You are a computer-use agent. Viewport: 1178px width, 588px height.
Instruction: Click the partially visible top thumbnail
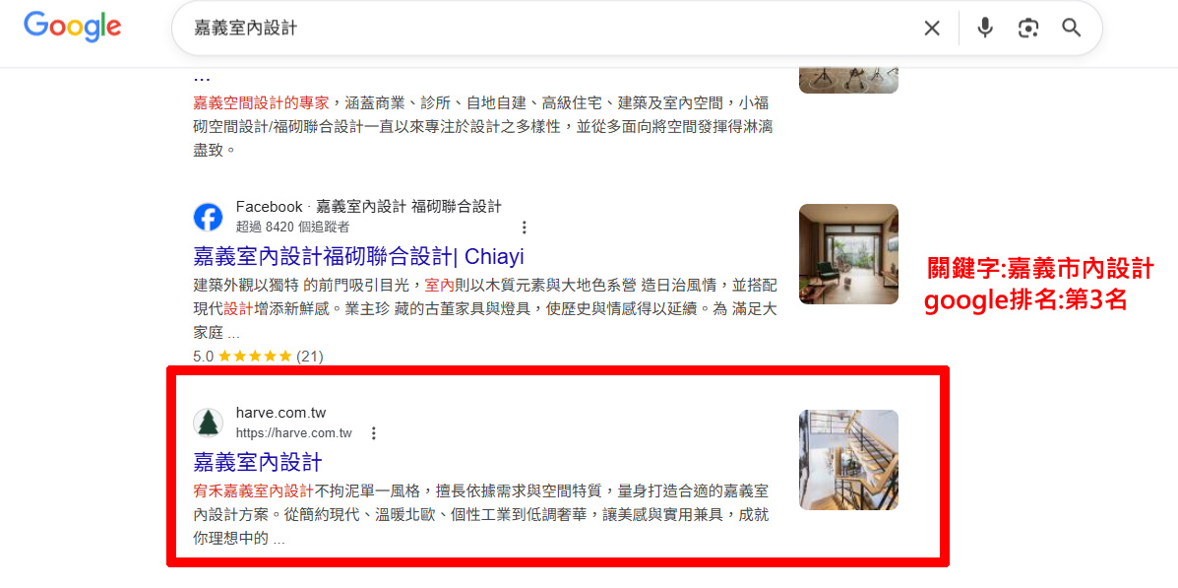848,81
